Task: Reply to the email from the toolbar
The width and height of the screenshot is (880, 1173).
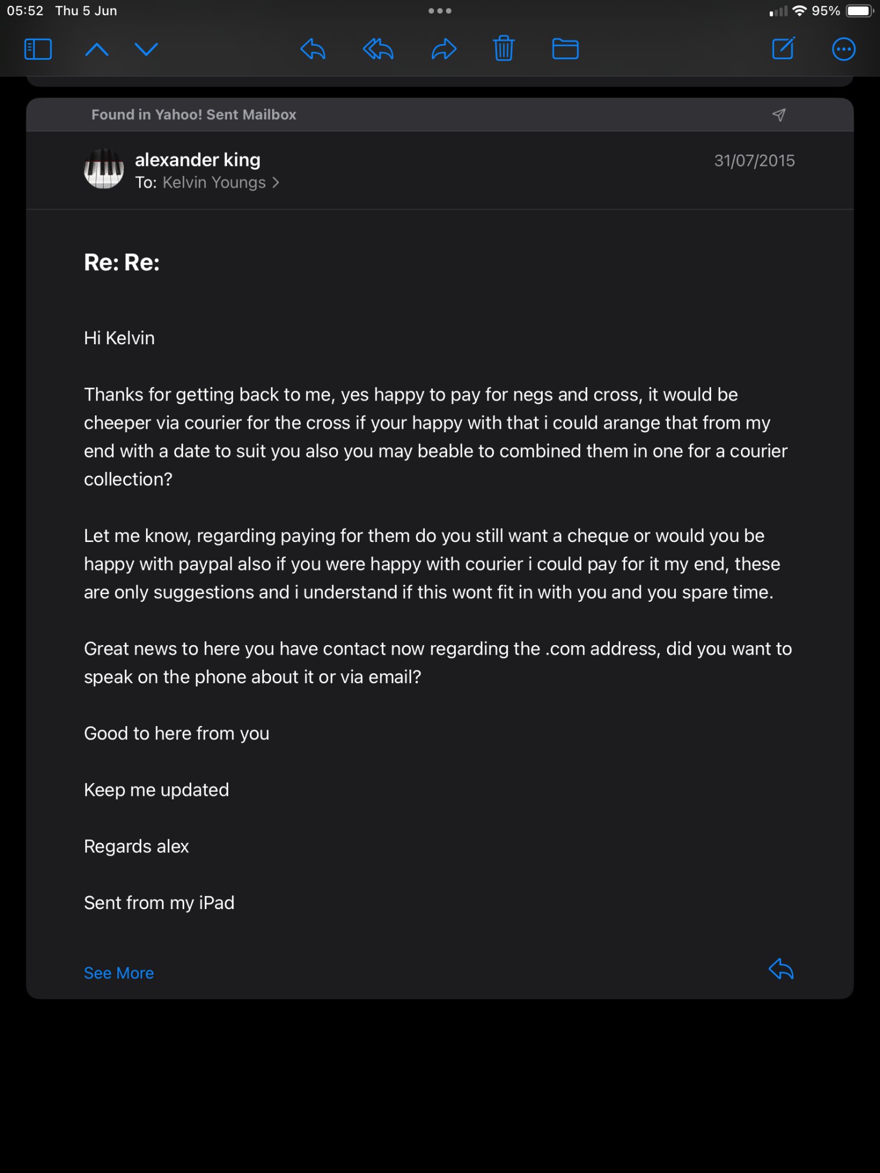Action: coord(313,49)
